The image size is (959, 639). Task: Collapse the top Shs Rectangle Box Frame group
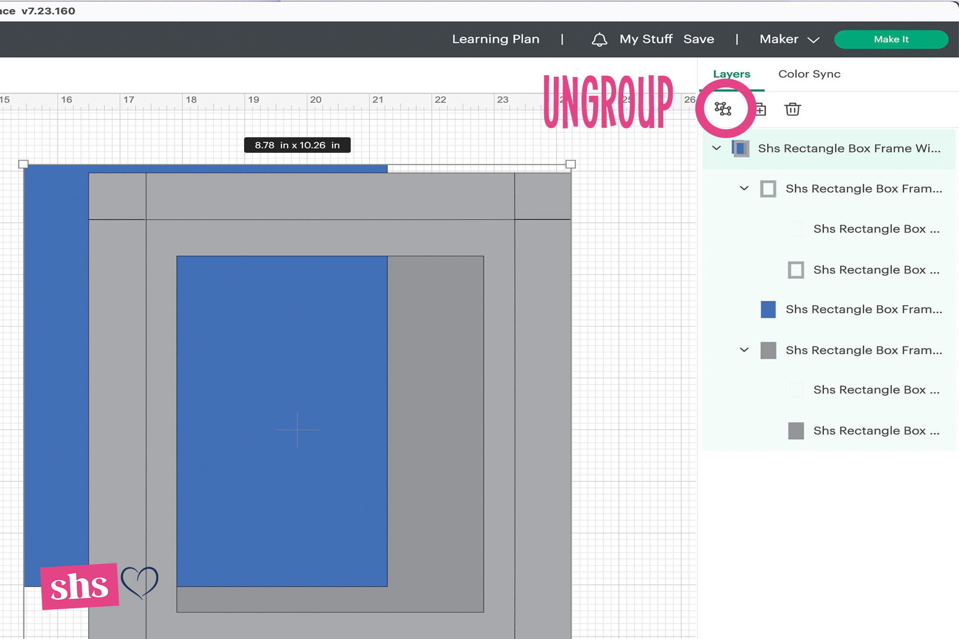(x=717, y=148)
